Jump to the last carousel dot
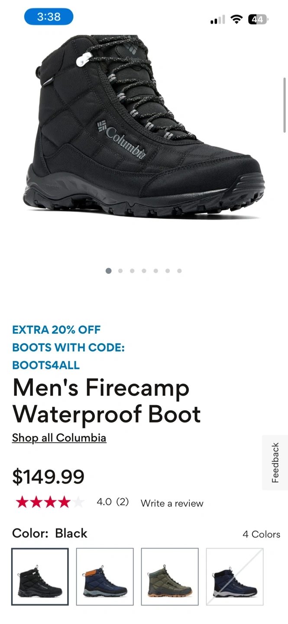The image size is (288, 624). tap(179, 271)
